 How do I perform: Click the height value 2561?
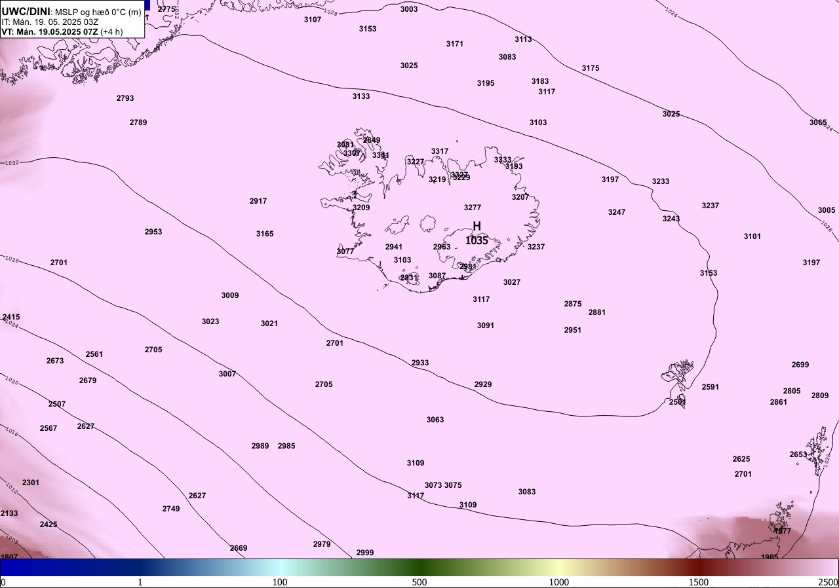tap(94, 354)
